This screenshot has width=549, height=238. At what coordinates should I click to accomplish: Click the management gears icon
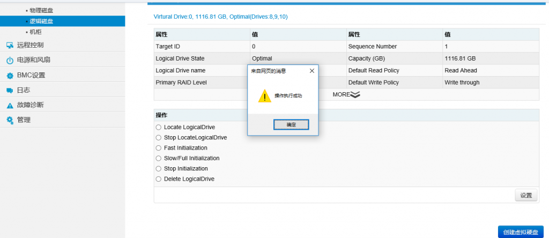click(x=10, y=120)
